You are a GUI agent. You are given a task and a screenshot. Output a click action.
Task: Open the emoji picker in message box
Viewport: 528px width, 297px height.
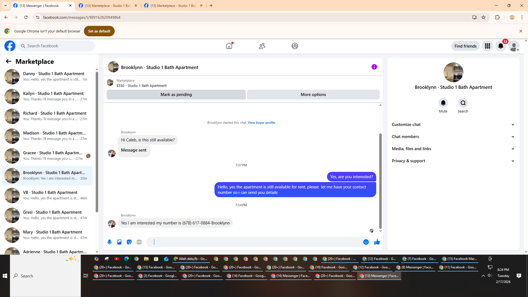point(366,242)
